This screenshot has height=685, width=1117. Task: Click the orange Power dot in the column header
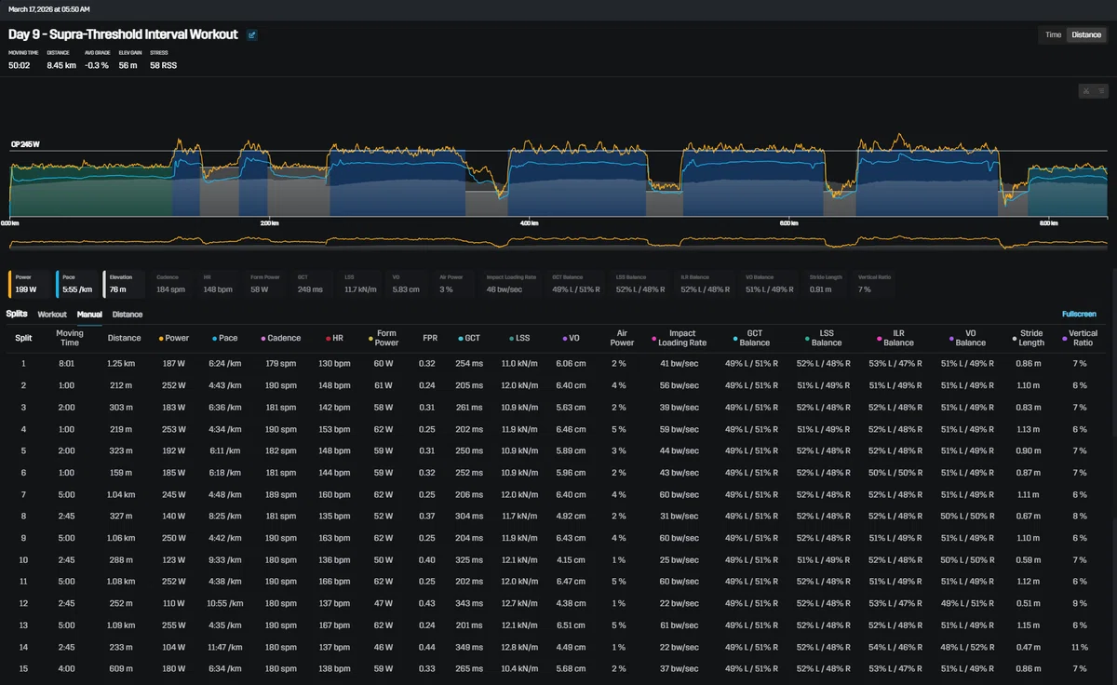tap(160, 338)
